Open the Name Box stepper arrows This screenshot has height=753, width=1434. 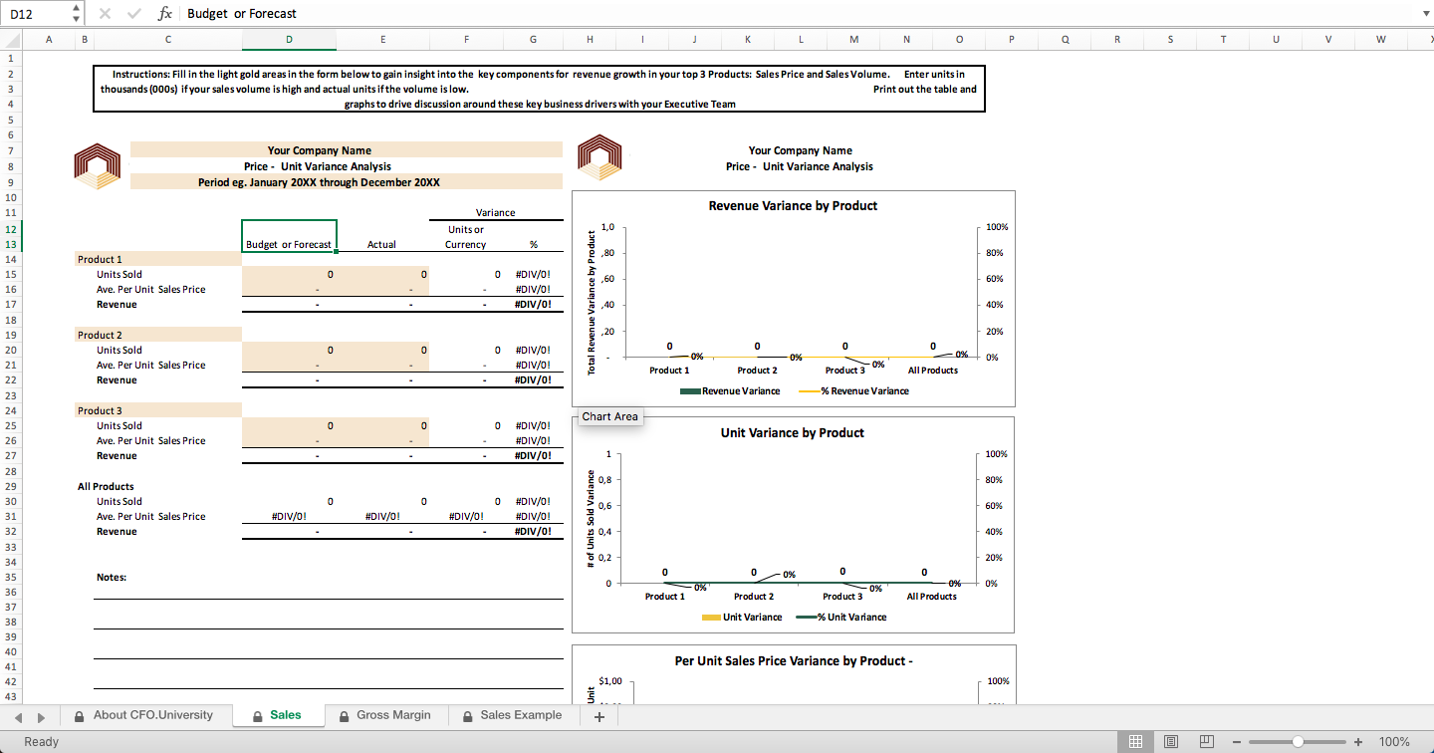(77, 14)
